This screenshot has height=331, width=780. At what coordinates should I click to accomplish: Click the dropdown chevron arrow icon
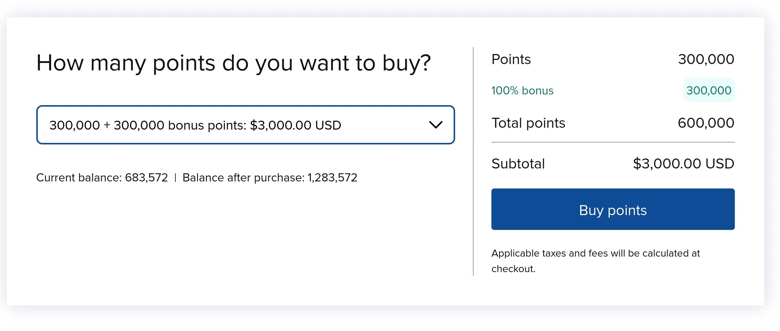pyautogui.click(x=436, y=125)
